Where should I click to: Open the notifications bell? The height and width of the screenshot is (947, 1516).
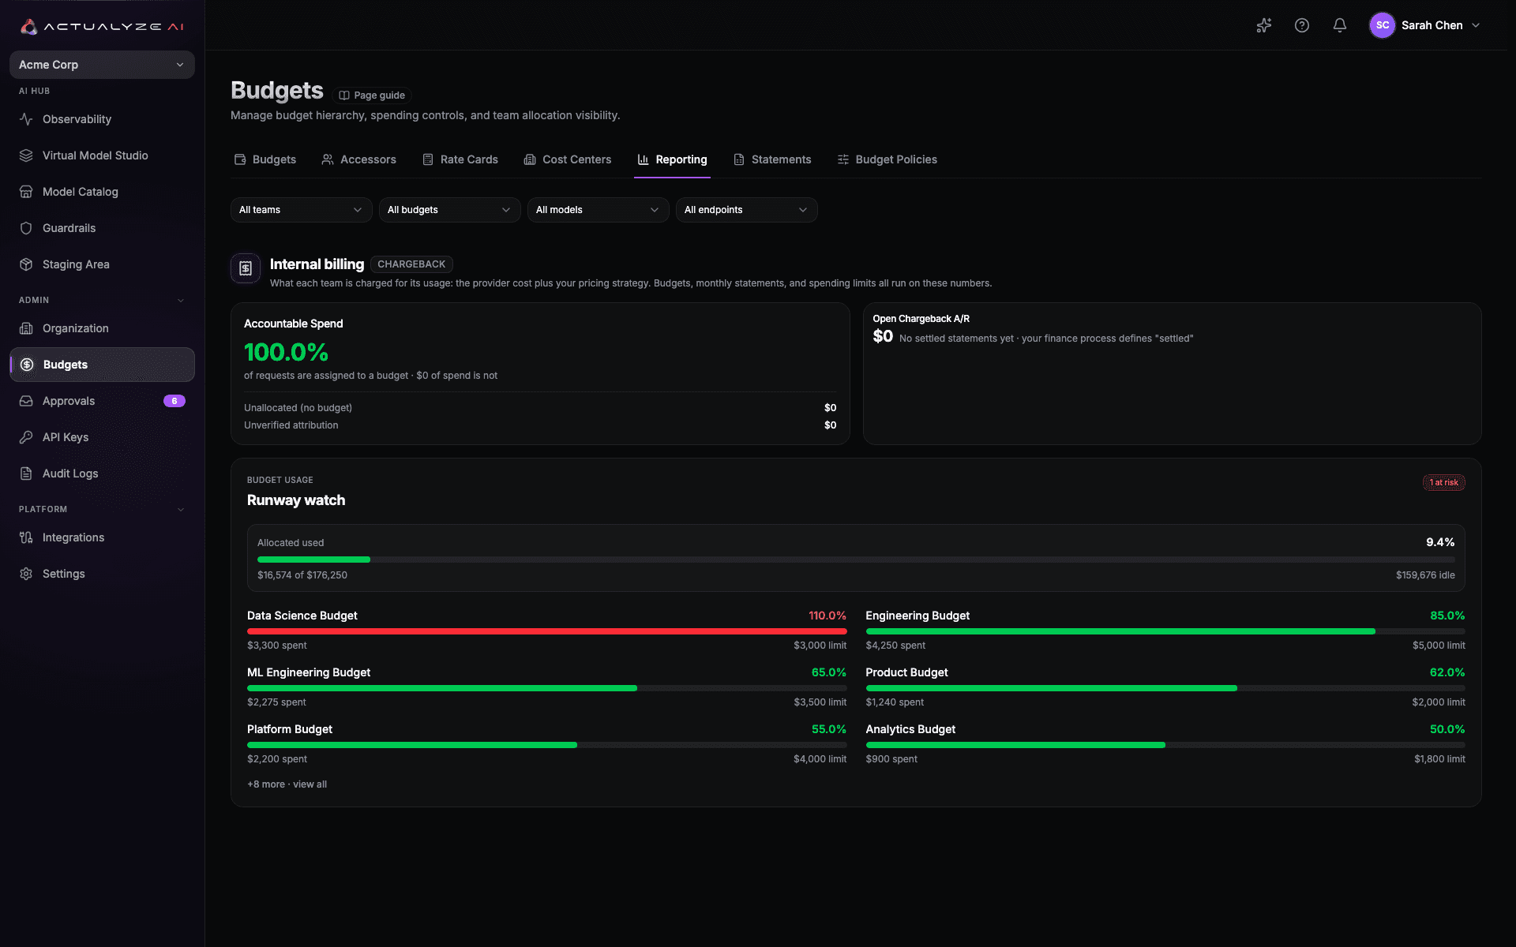(x=1340, y=25)
